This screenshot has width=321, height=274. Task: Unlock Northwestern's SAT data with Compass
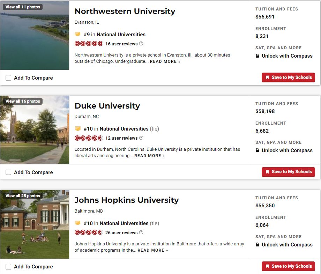[x=287, y=56]
